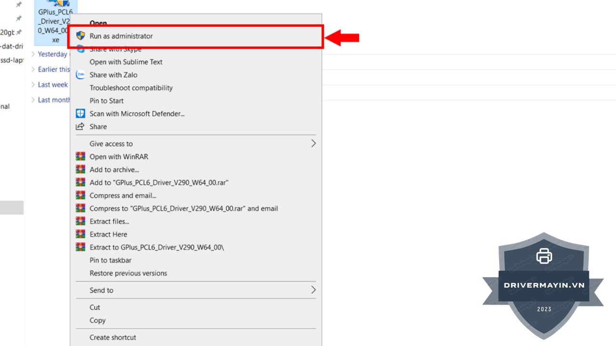Choose Create shortcut entry
The width and height of the screenshot is (616, 346).
click(113, 337)
